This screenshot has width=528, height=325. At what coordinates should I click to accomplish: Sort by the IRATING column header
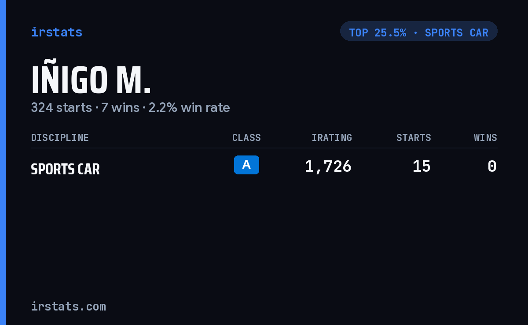coord(332,138)
